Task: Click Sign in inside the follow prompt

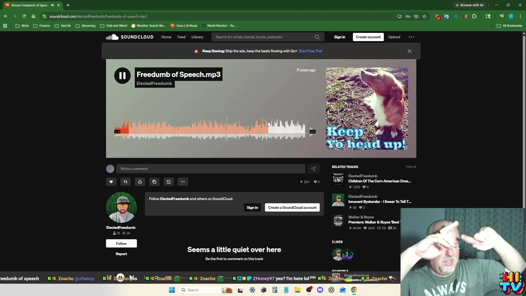Action: tap(252, 208)
